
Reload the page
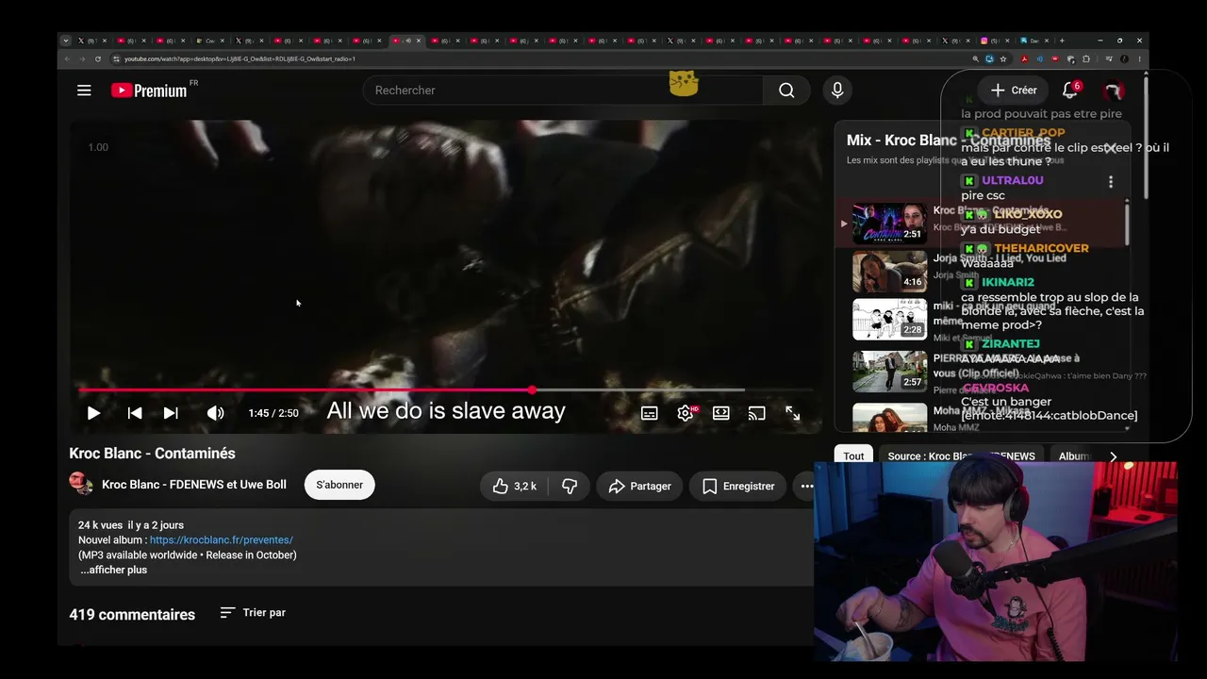(x=97, y=58)
